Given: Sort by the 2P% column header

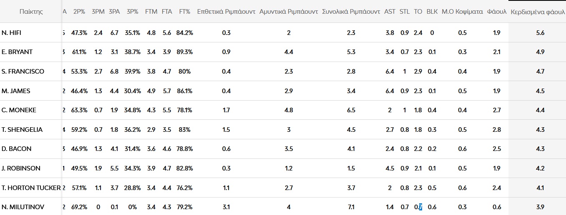Looking at the screenshot, I should pyautogui.click(x=79, y=11).
